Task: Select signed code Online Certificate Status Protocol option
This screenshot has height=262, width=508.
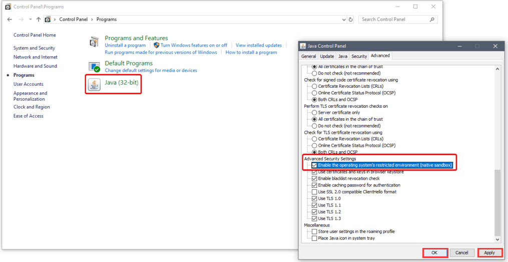Action: tap(314, 93)
